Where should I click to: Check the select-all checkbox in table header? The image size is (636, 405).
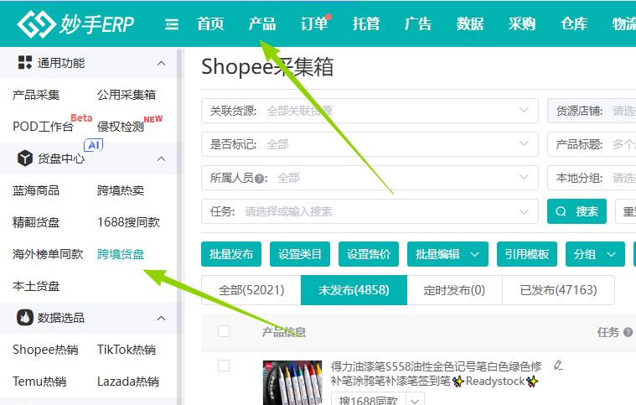click(224, 331)
